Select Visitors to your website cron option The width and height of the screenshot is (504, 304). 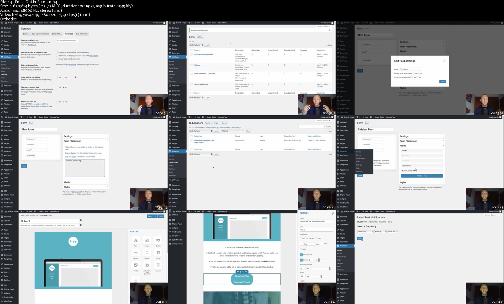[x=57, y=53]
